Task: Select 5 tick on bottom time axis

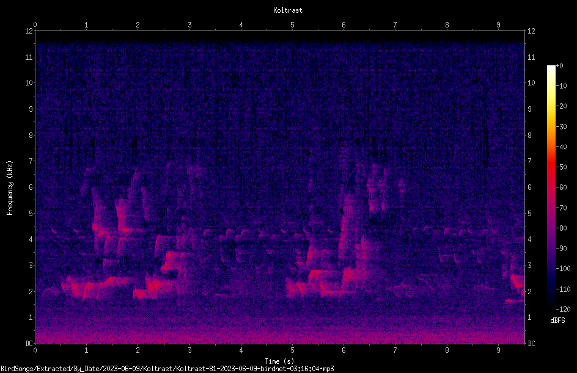Action: click(292, 350)
